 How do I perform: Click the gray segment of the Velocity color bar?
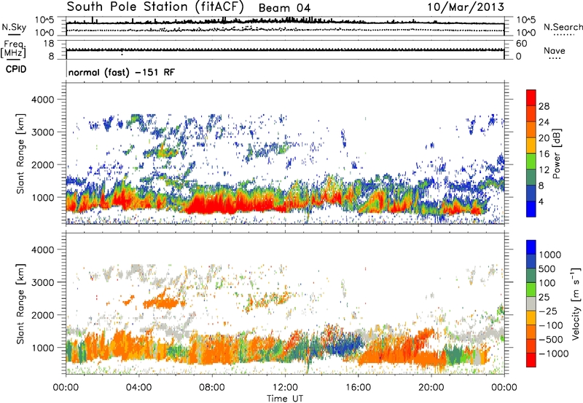coord(531,304)
